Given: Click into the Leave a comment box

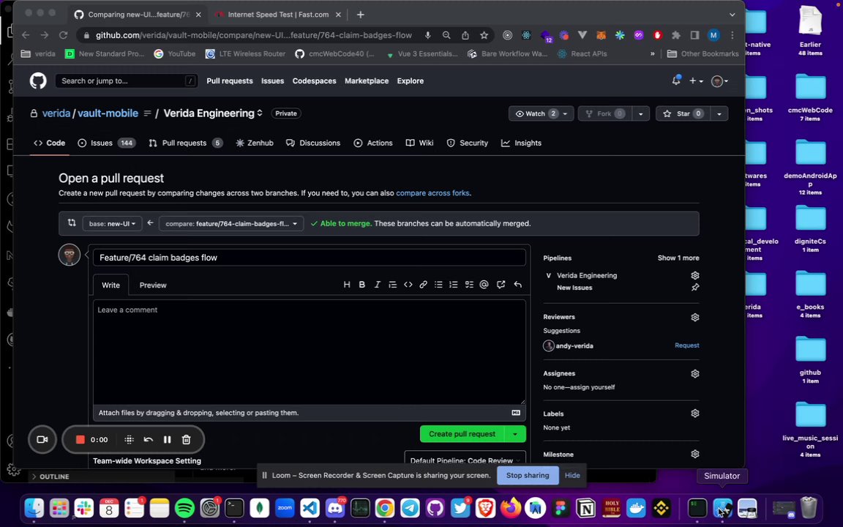Looking at the screenshot, I should [x=309, y=351].
